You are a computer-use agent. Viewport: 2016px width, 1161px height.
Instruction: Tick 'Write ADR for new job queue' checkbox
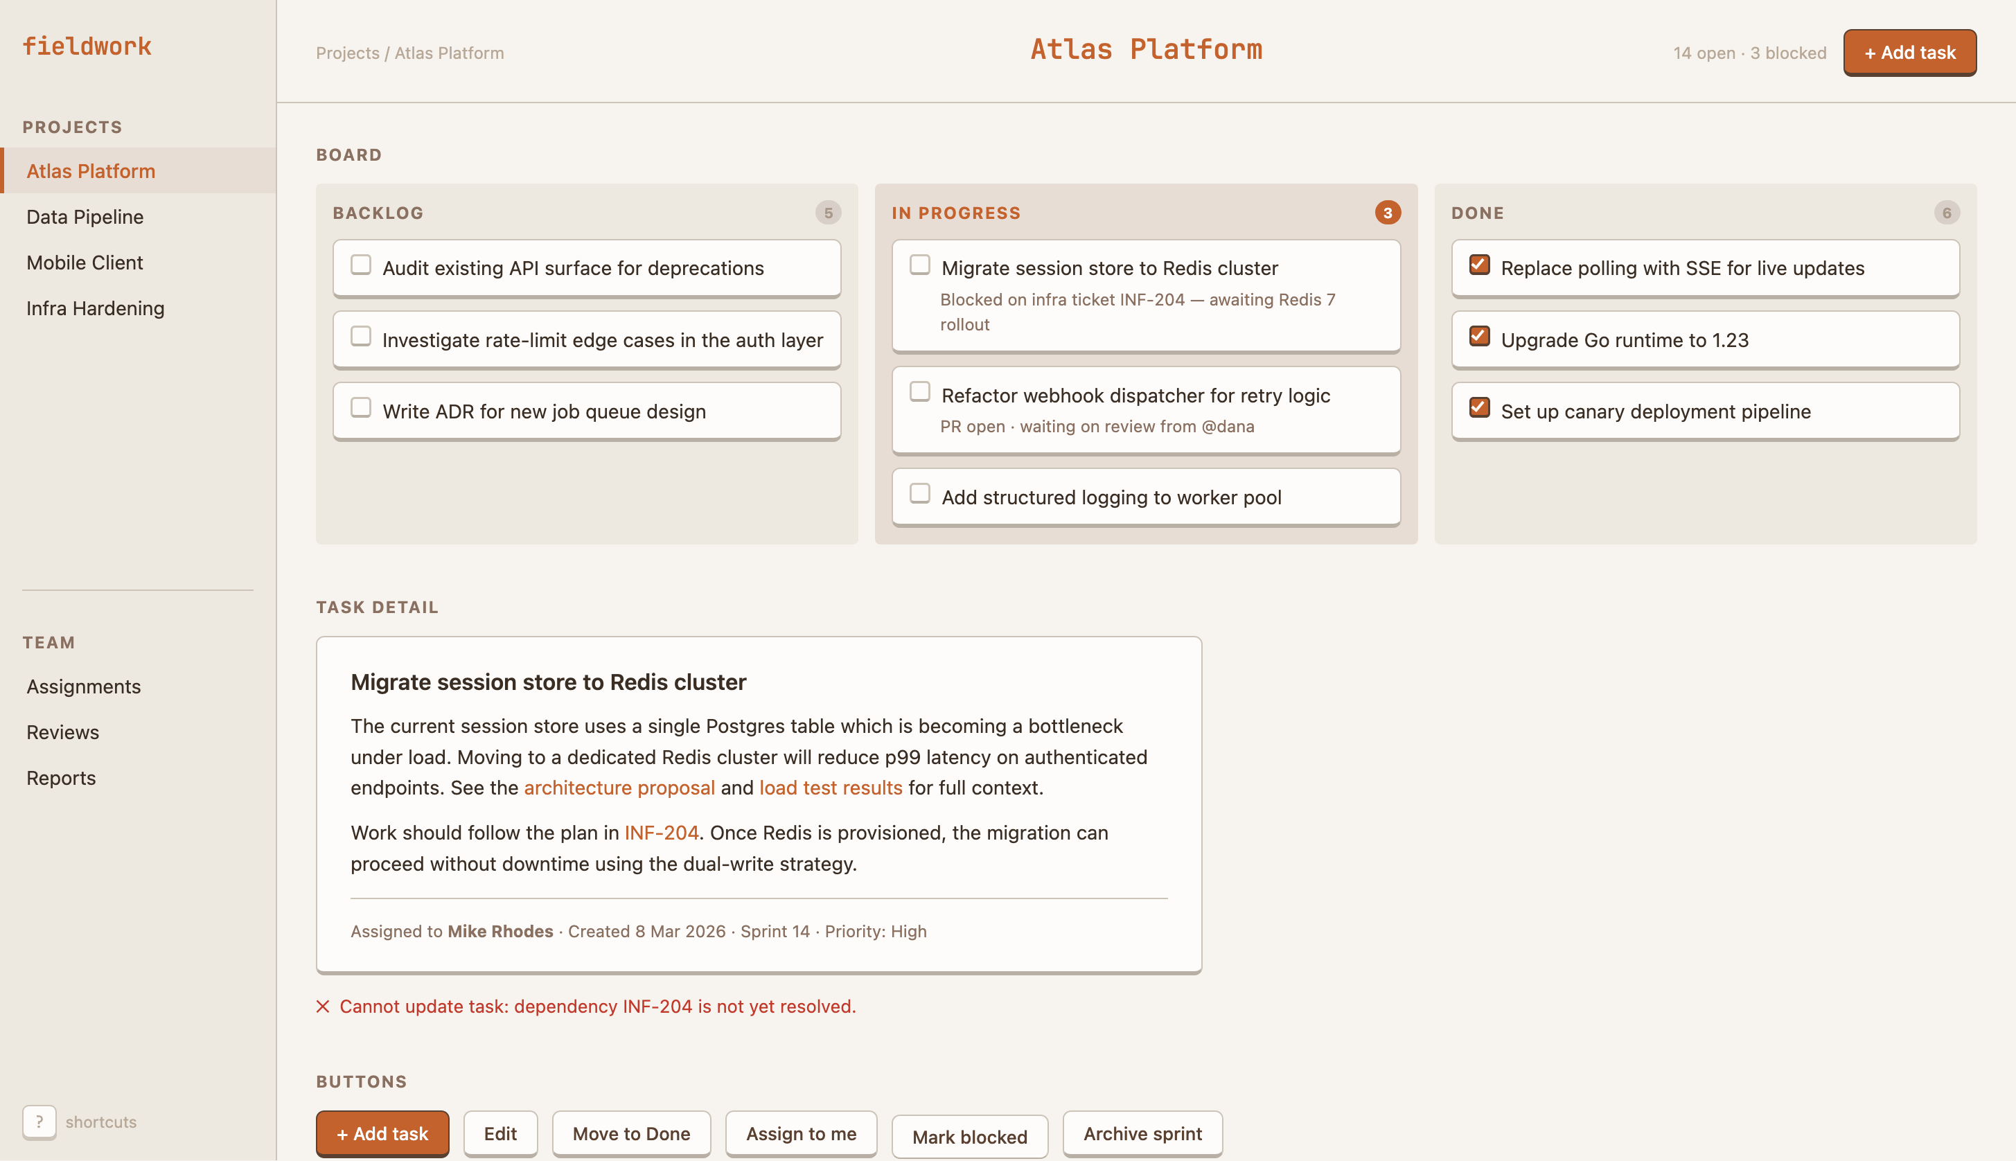(x=361, y=408)
